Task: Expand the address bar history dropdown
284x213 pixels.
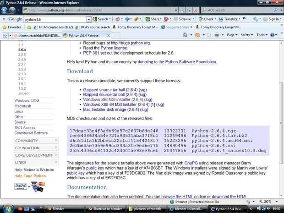Action: point(176,10)
